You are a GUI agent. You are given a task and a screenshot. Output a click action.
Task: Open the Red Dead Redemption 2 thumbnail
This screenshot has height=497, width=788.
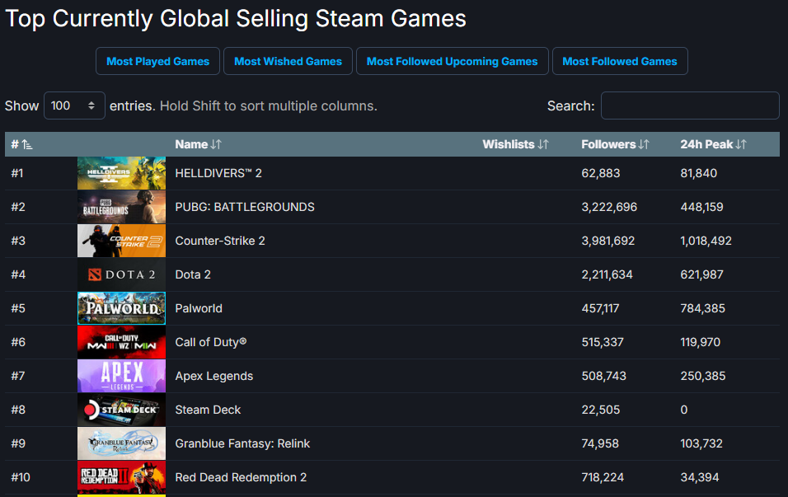point(121,477)
